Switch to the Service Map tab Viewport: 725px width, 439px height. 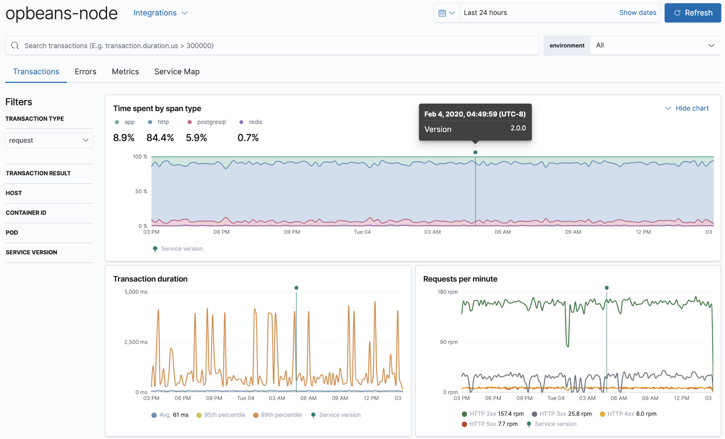click(x=177, y=72)
